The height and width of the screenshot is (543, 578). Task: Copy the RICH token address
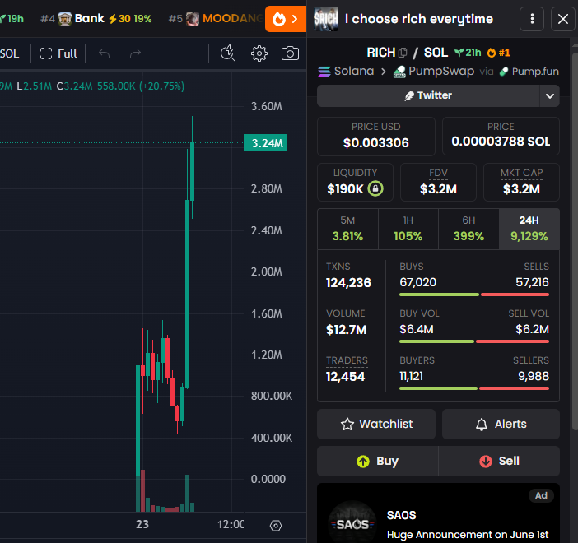coord(403,53)
